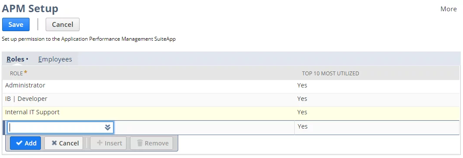Click the Role column header

(17, 73)
